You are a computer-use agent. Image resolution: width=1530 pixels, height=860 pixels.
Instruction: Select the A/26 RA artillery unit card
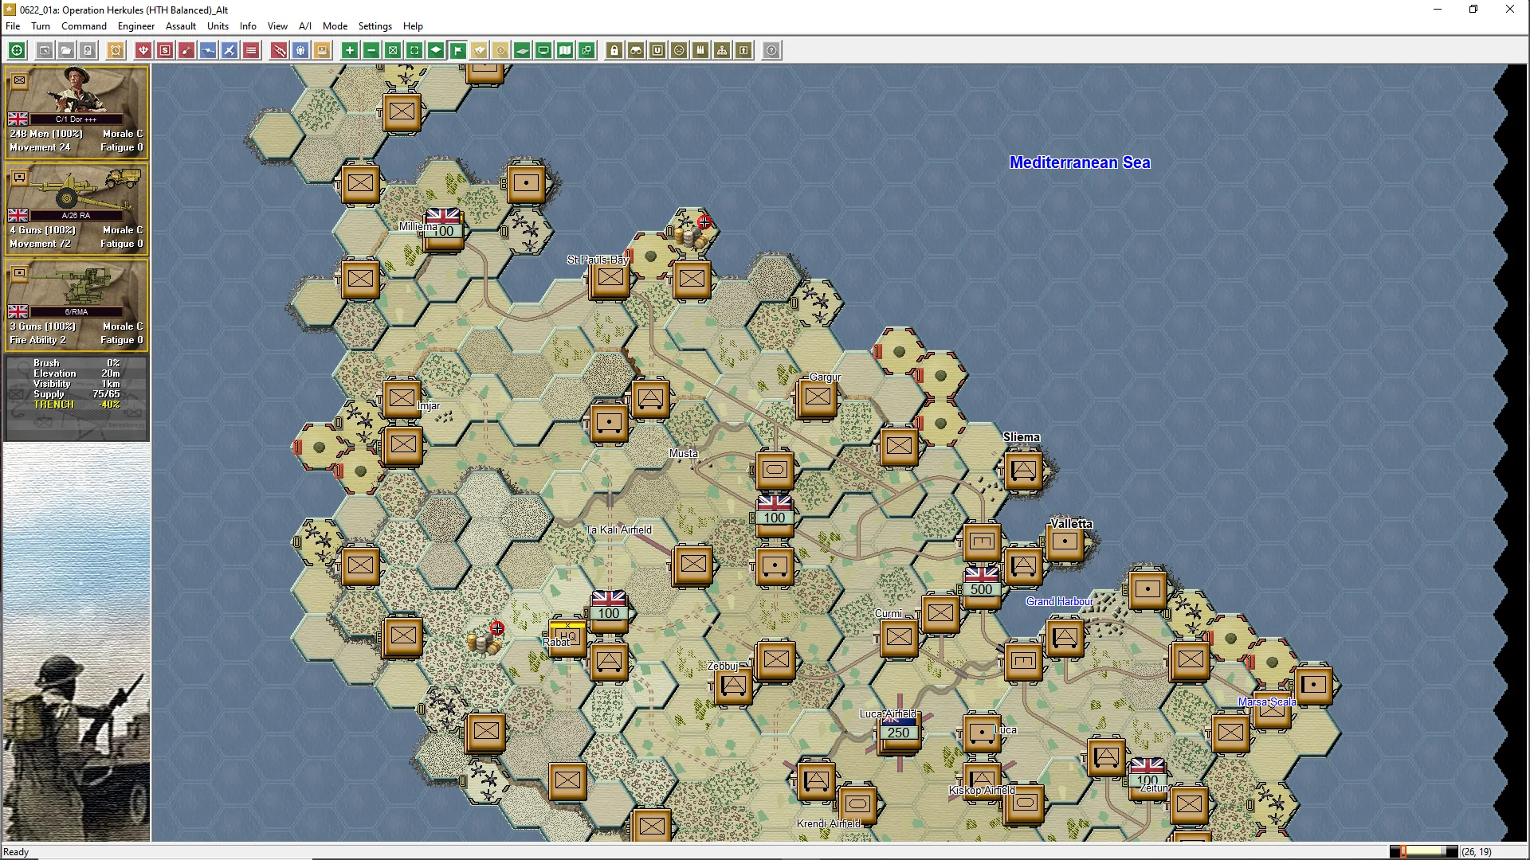pyautogui.click(x=76, y=208)
